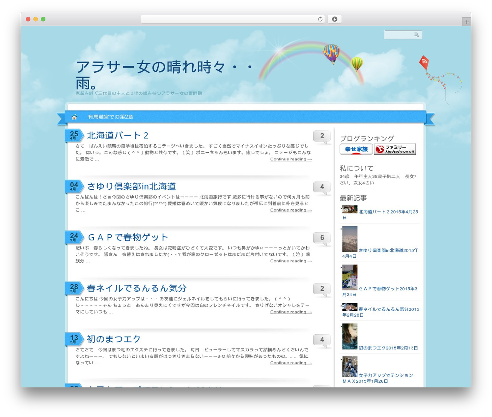
Task: Continue reading the ＧＡＰで春物ゲット post
Action: point(291,261)
